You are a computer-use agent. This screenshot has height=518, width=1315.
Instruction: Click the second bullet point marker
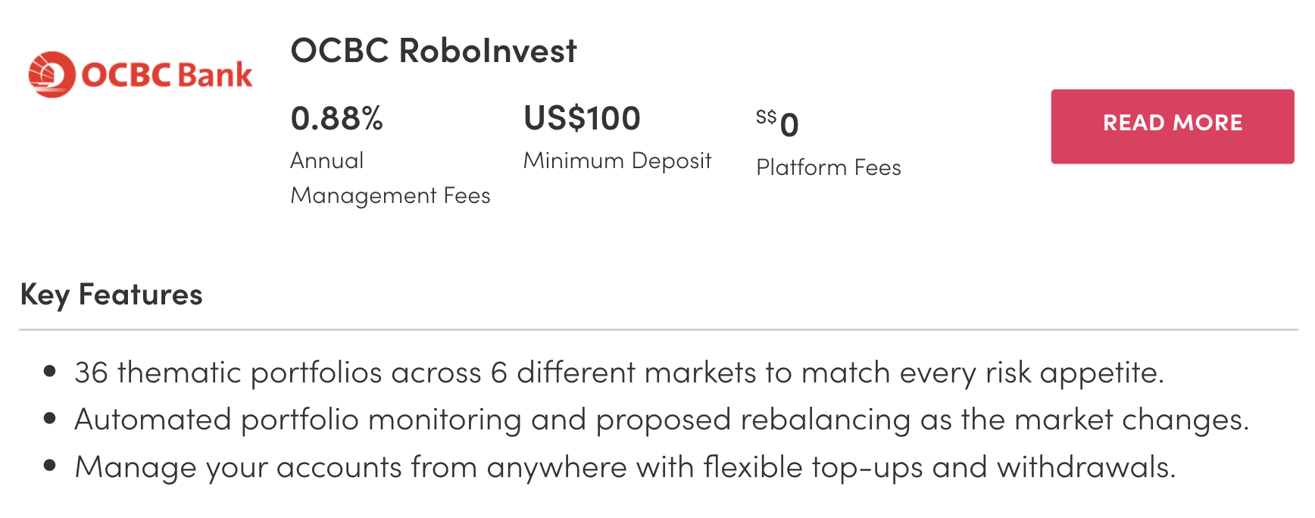click(50, 418)
